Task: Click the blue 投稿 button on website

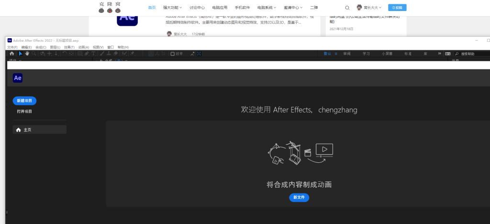Action: tap(397, 8)
